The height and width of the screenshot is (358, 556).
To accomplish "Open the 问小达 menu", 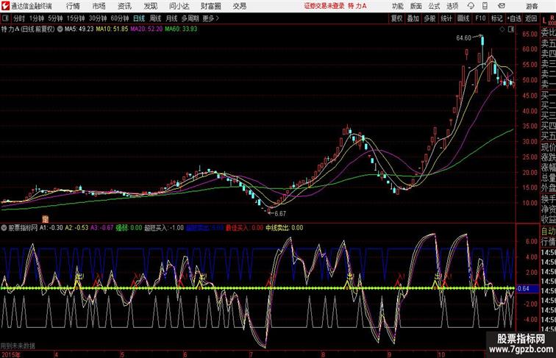I will (x=179, y=6).
